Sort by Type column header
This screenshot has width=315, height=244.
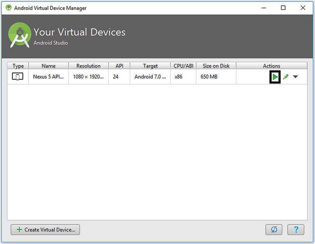click(18, 66)
